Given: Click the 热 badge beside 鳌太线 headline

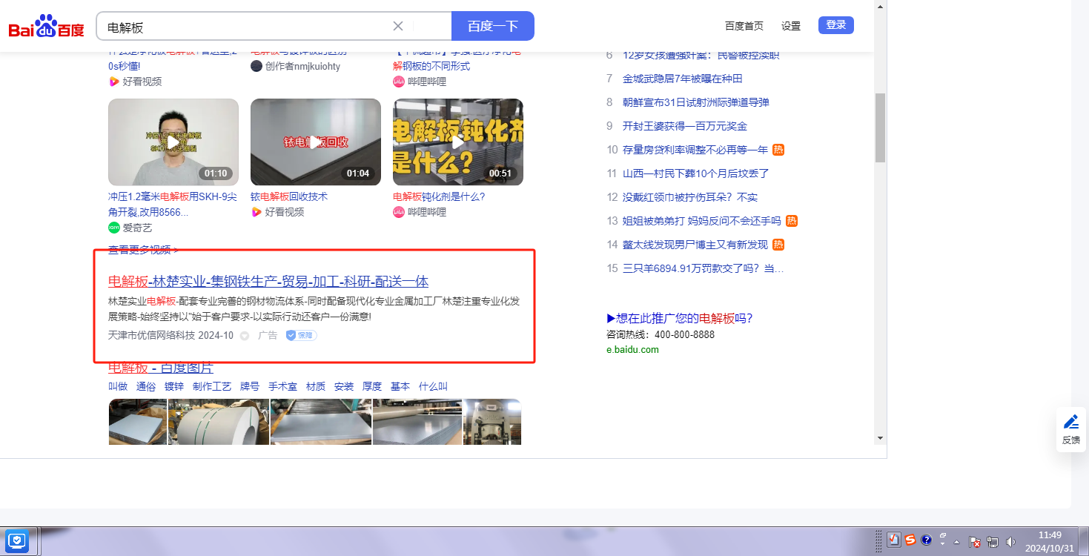Looking at the screenshot, I should 778,245.
